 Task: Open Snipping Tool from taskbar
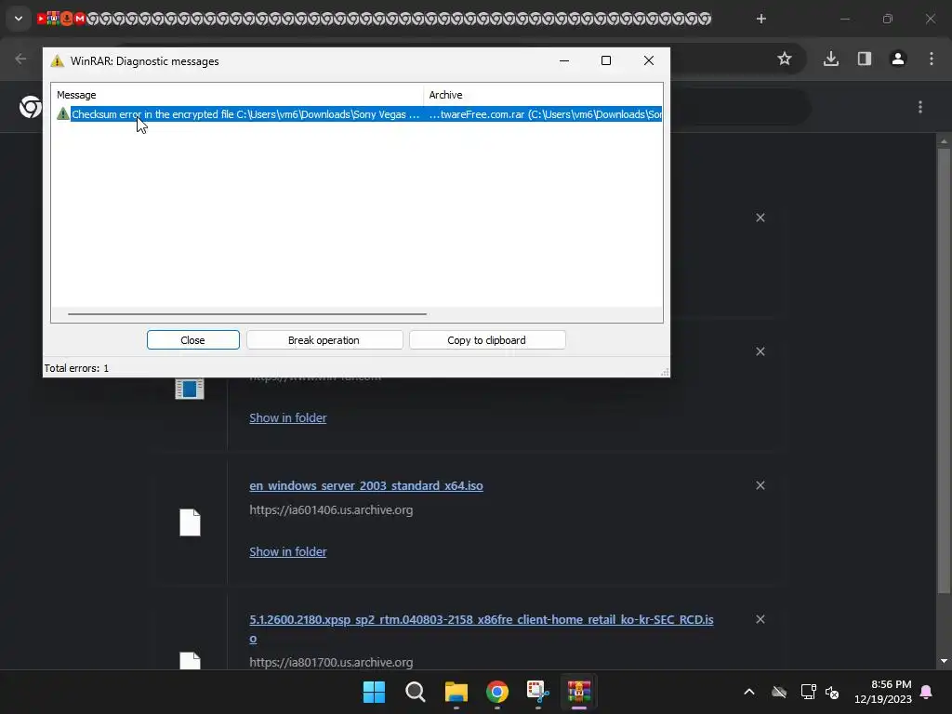click(538, 692)
